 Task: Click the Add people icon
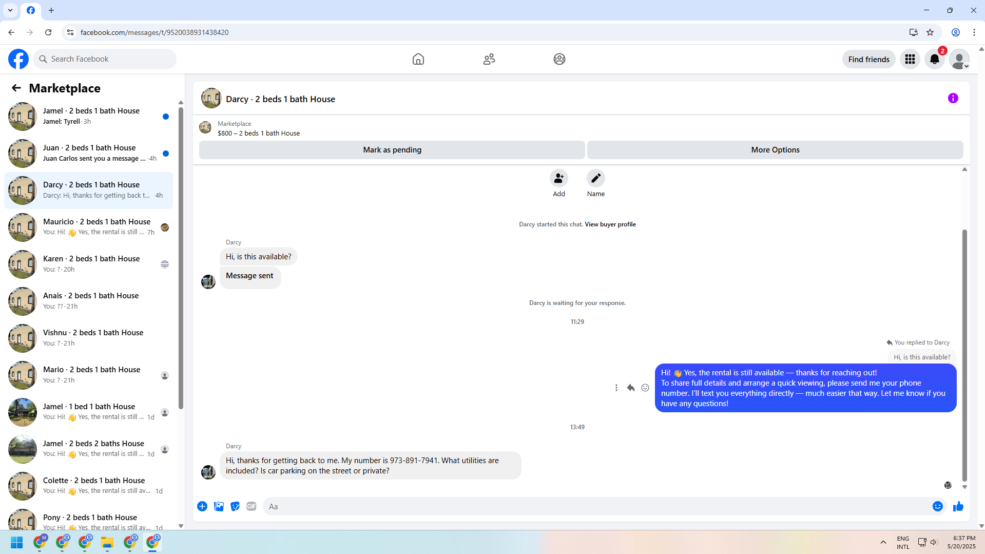[x=559, y=178]
